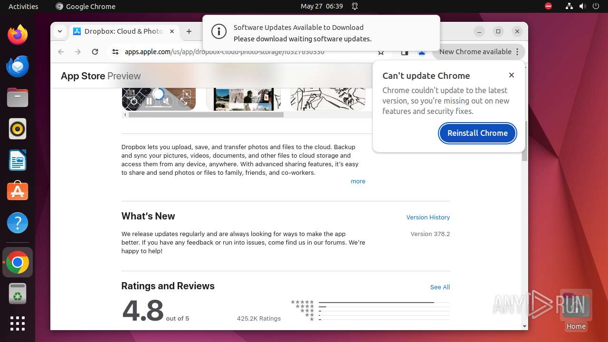Click the What's New heading
608x342 pixels.
tap(148, 216)
